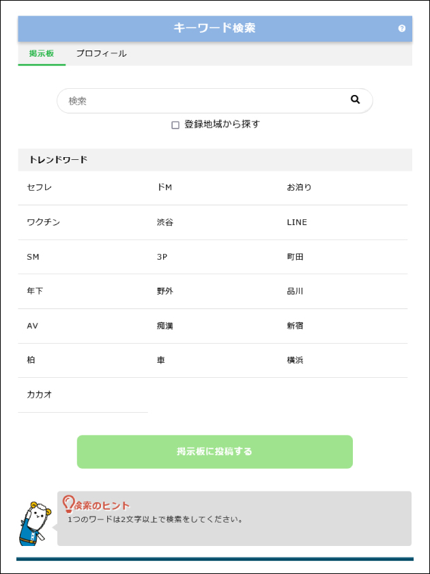Screen dimensions: 430x574
Task: Pick the カカオ trend keyword
Action: (40, 394)
